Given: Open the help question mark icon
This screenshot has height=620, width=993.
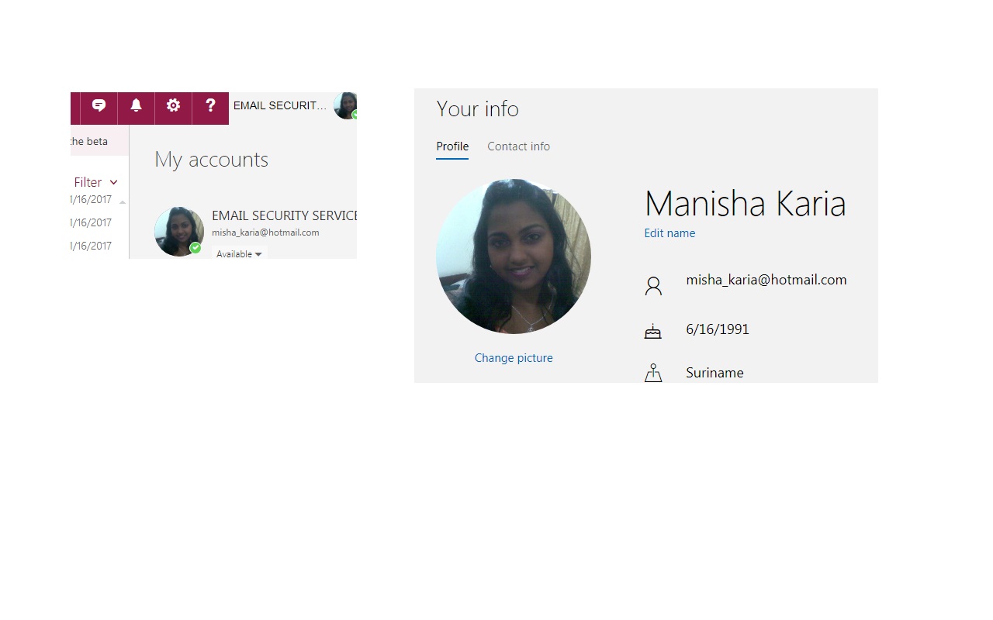Looking at the screenshot, I should [210, 105].
